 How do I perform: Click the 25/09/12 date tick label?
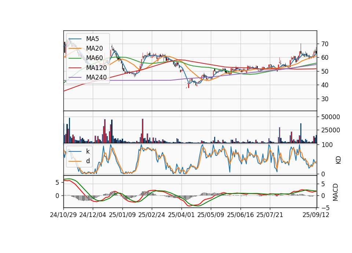click(x=316, y=215)
